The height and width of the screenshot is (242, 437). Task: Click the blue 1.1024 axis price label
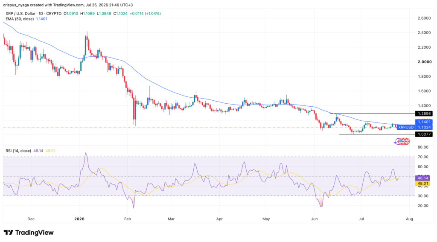click(x=424, y=127)
